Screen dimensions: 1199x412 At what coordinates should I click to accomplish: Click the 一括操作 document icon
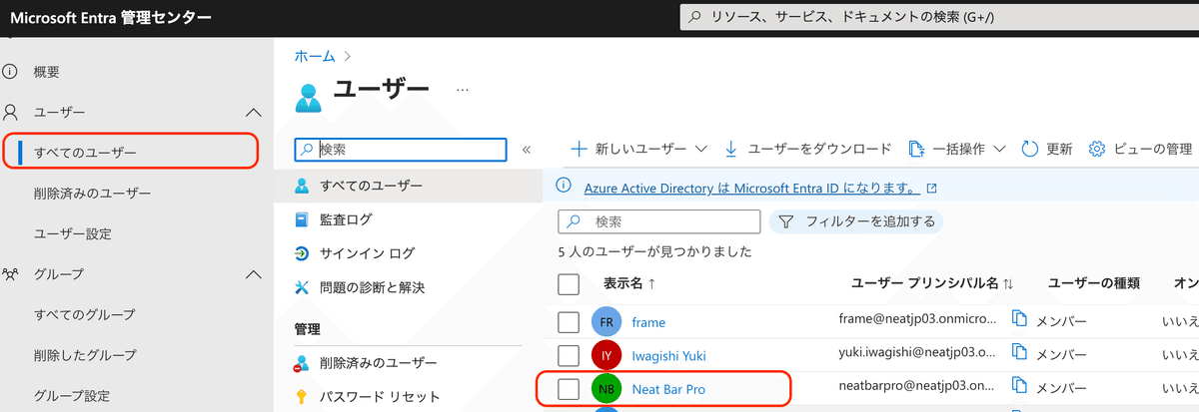pyautogui.click(x=915, y=149)
